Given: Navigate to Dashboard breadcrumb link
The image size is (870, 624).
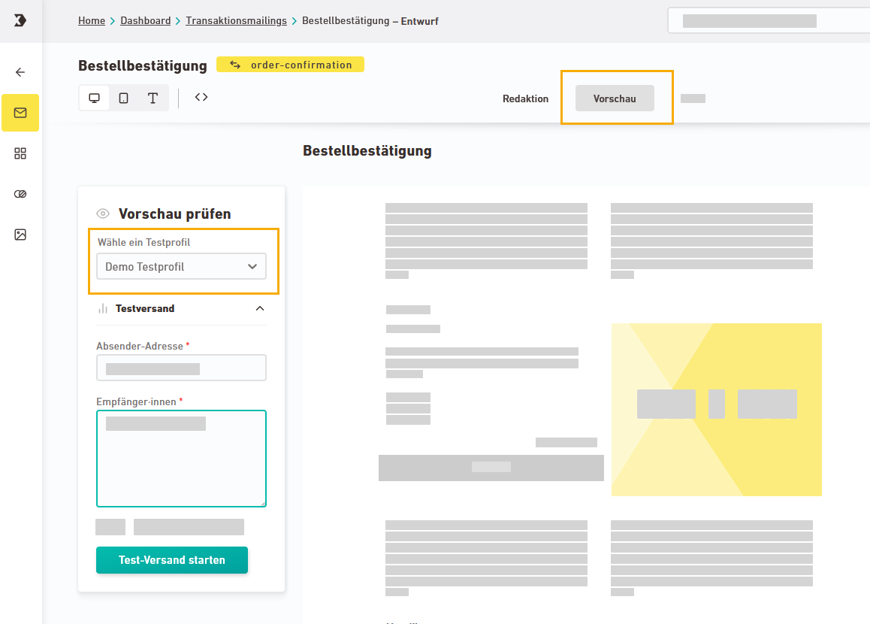Looking at the screenshot, I should (x=145, y=21).
